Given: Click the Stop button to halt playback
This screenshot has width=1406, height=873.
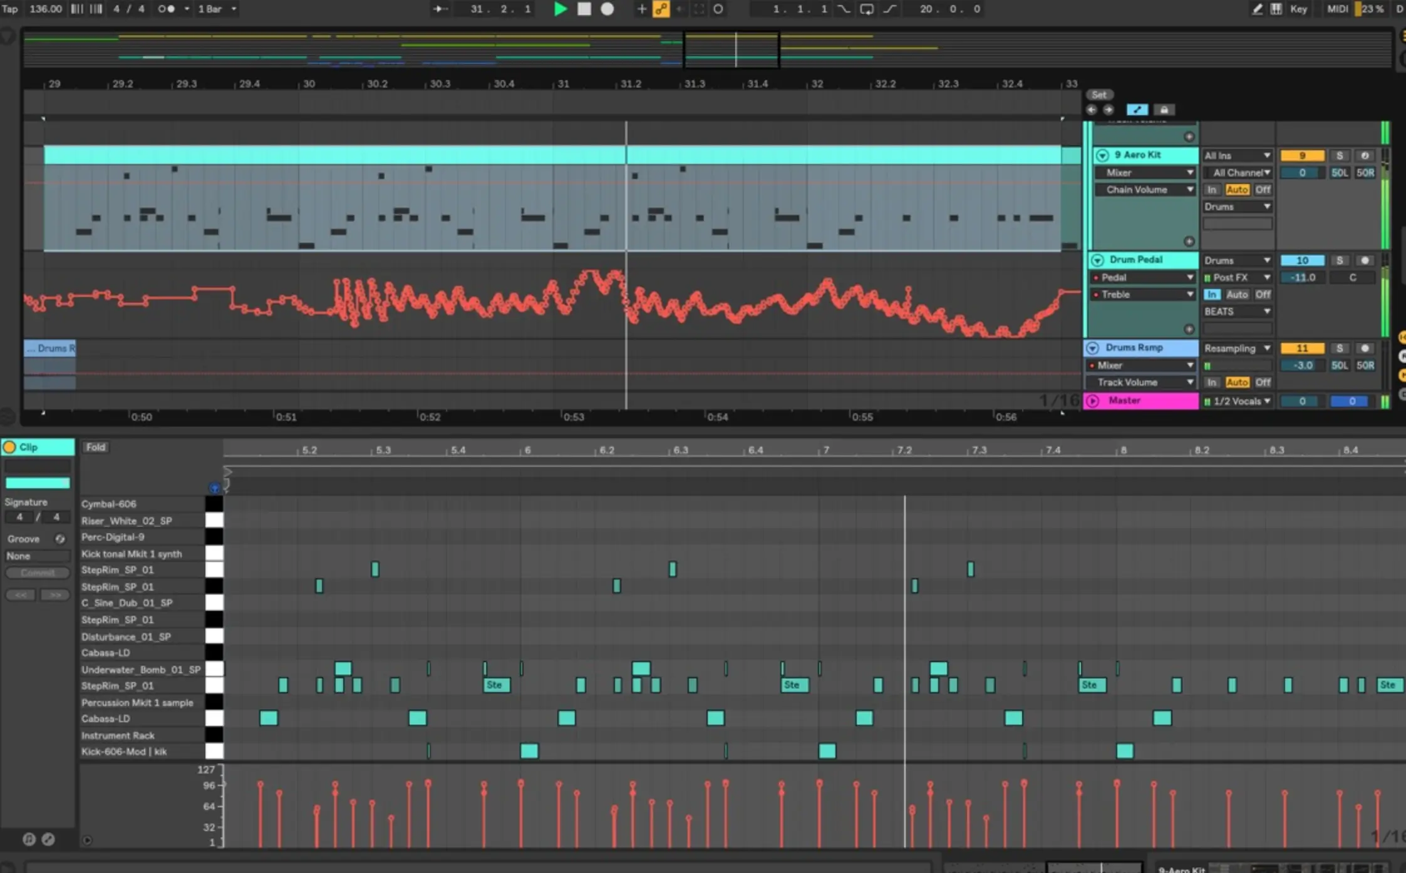Looking at the screenshot, I should (584, 9).
